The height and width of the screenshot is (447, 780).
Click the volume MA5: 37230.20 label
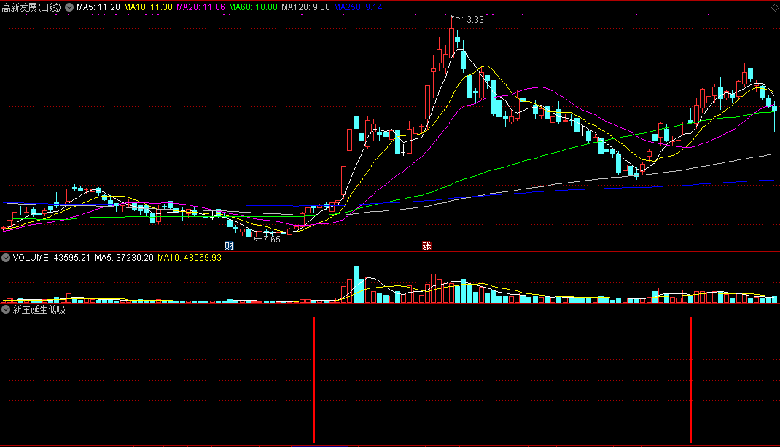[124, 258]
